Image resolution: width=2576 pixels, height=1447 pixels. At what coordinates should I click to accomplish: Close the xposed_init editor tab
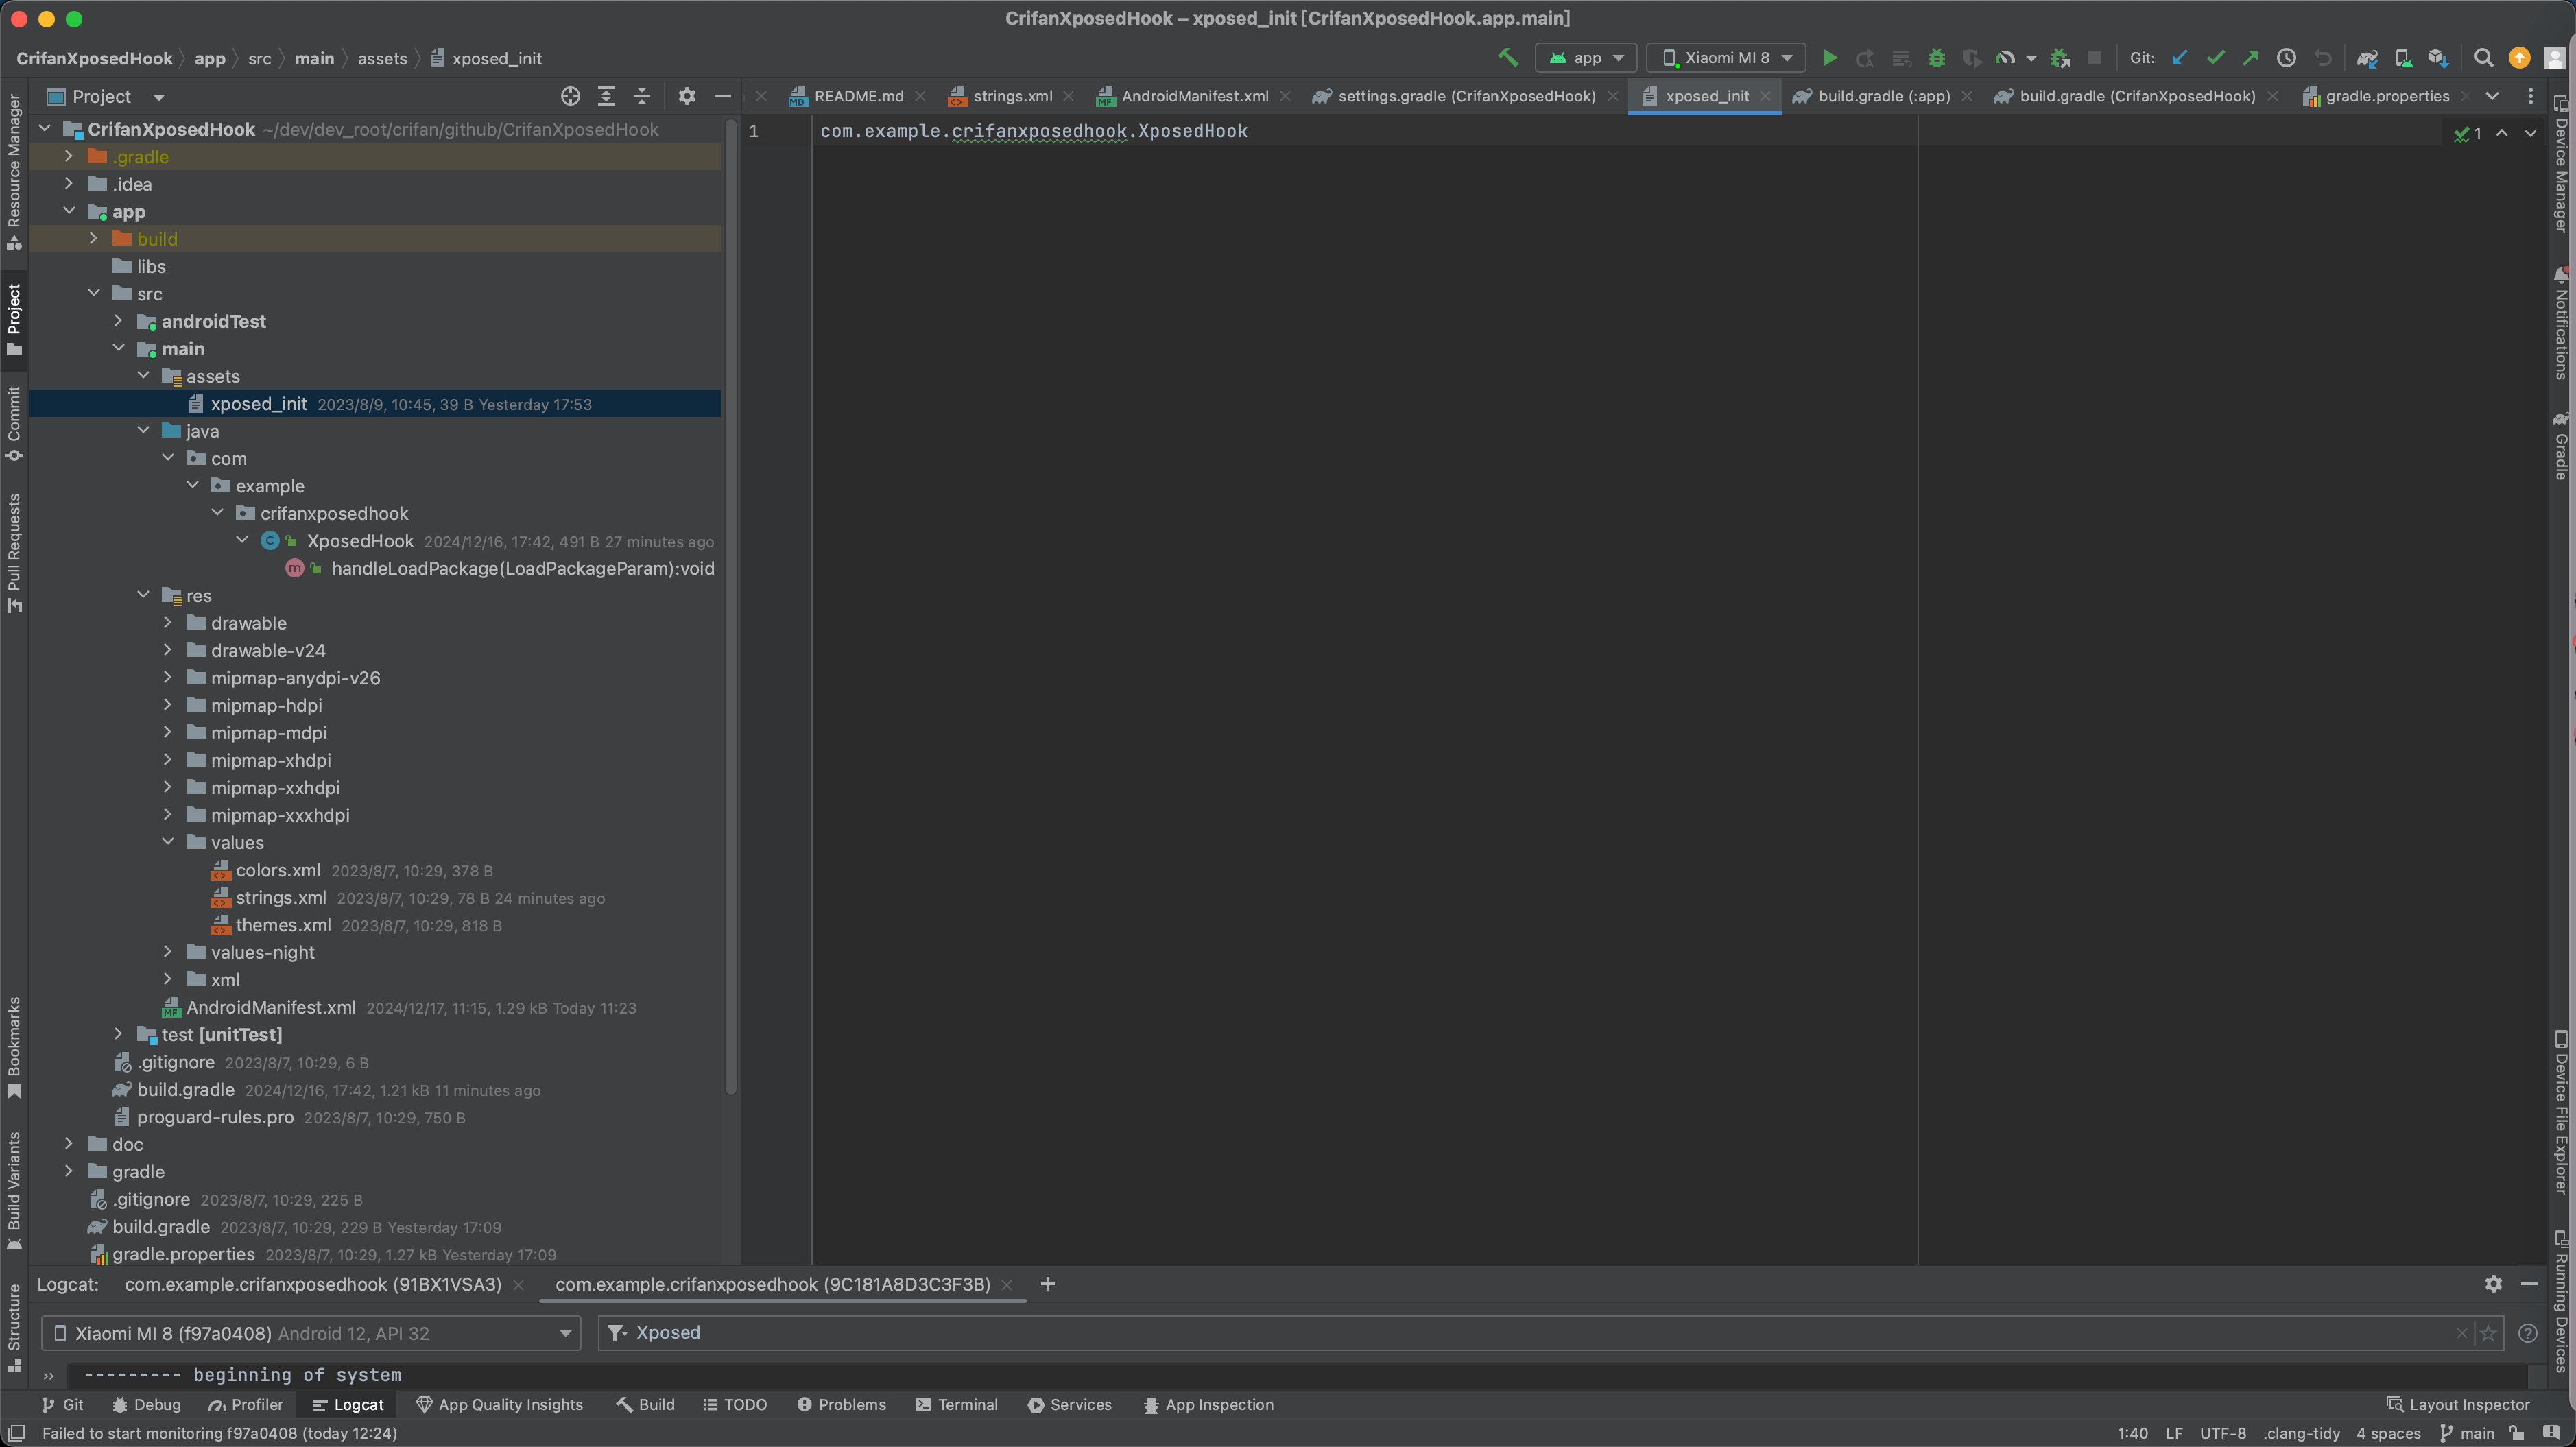pyautogui.click(x=1765, y=96)
